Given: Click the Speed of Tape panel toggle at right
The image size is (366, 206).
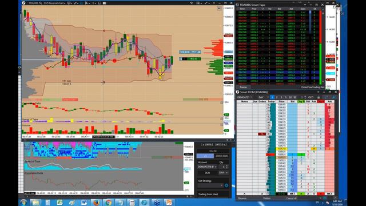Looking at the screenshot, I should point(222,118).
